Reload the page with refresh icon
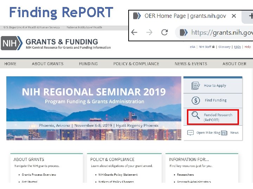 coord(164,32)
